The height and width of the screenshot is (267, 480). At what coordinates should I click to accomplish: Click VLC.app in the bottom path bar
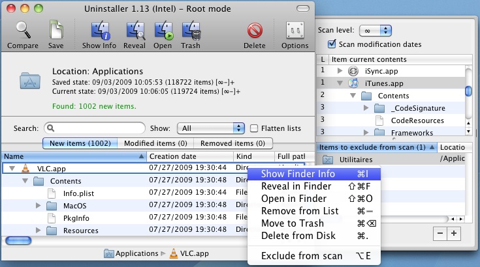pyautogui.click(x=189, y=253)
